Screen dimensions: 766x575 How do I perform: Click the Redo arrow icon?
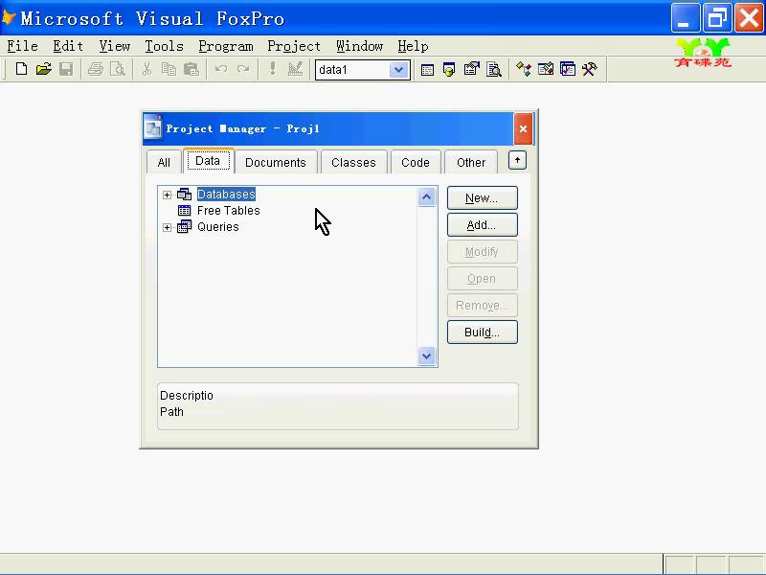coord(243,69)
